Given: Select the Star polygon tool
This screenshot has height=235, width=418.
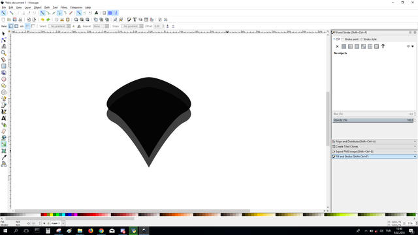Looking at the screenshot, I should [x=3, y=86].
